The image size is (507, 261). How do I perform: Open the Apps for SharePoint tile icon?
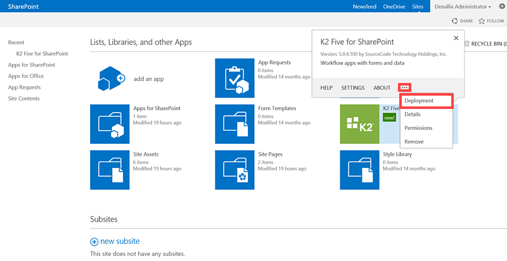click(x=110, y=124)
